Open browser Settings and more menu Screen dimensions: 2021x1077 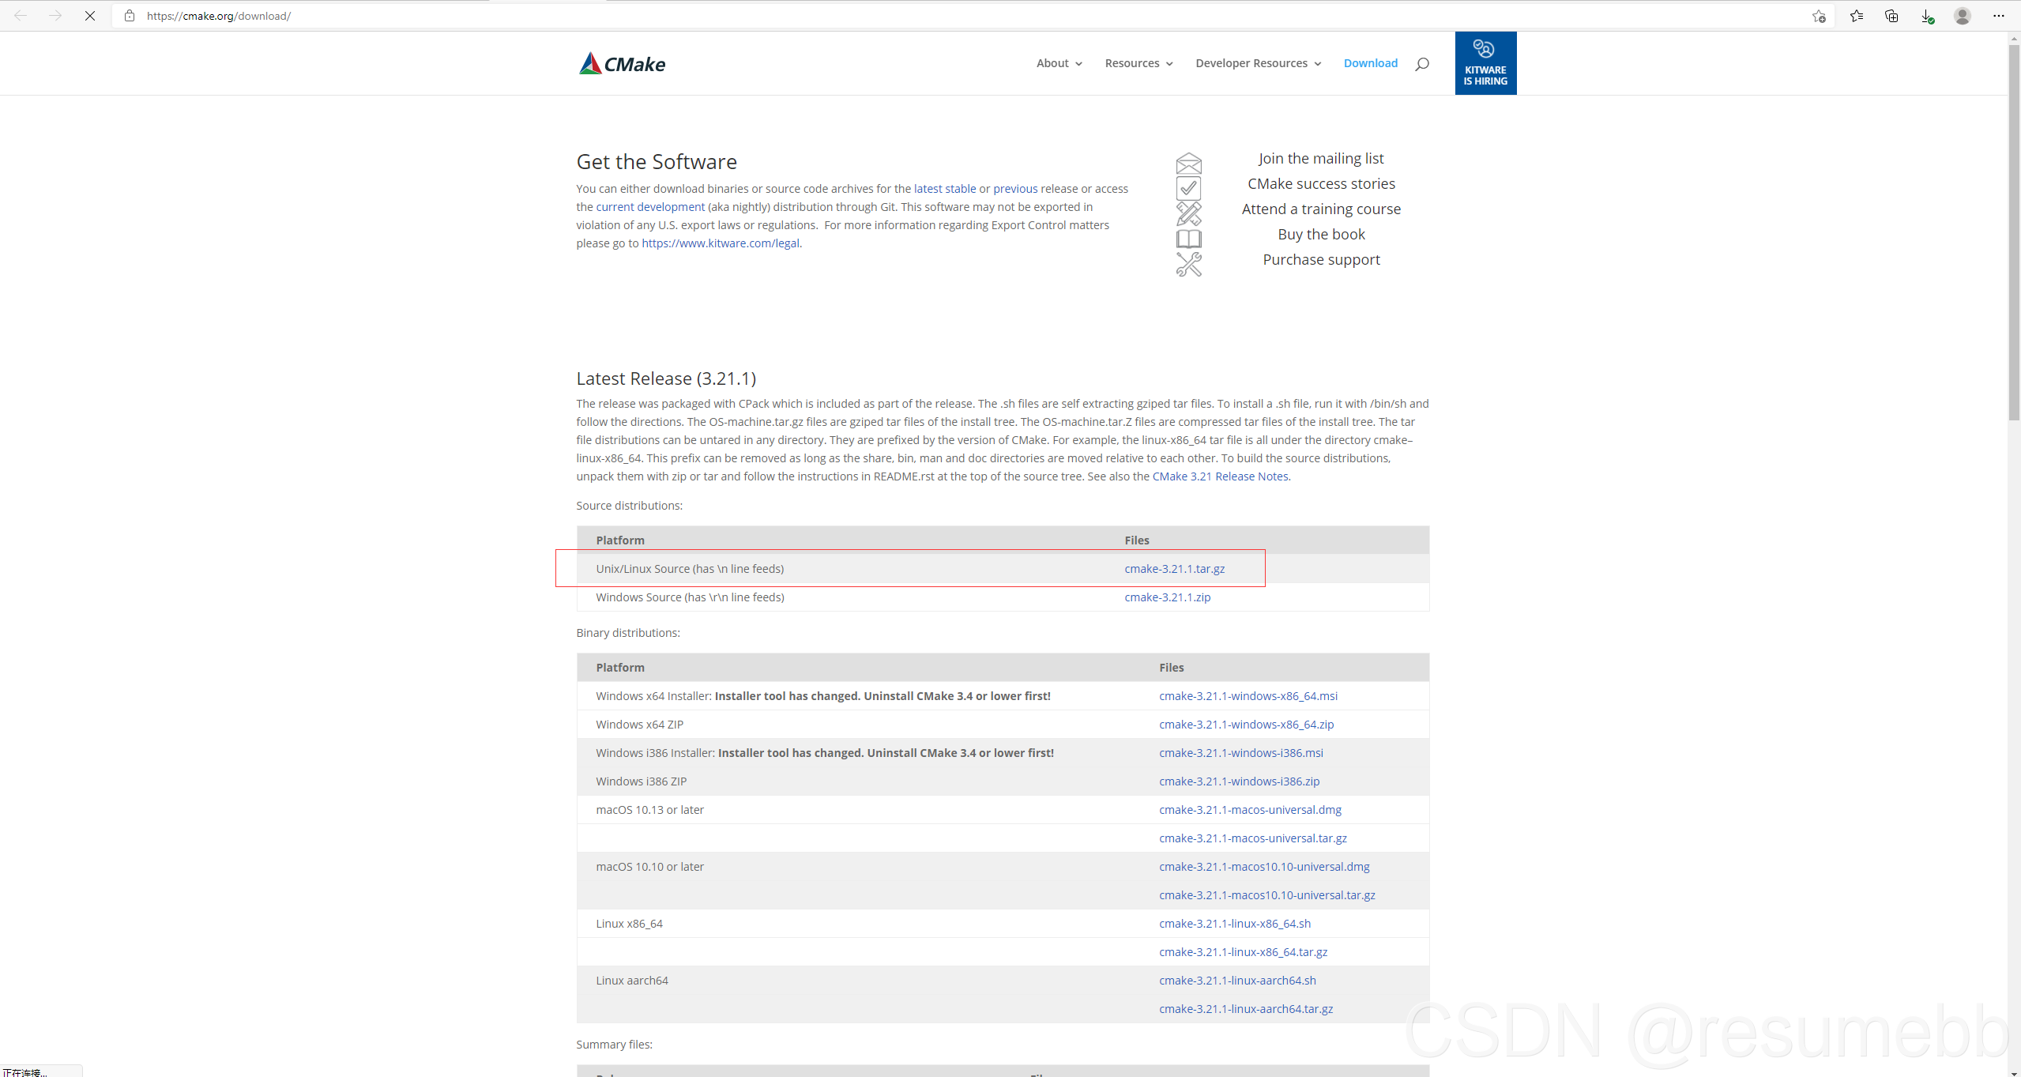(1999, 16)
